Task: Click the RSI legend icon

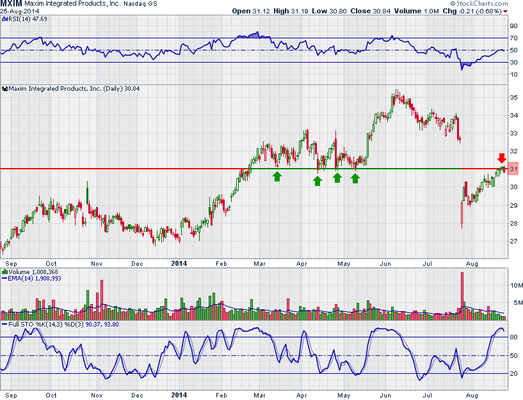Action: click(x=5, y=19)
